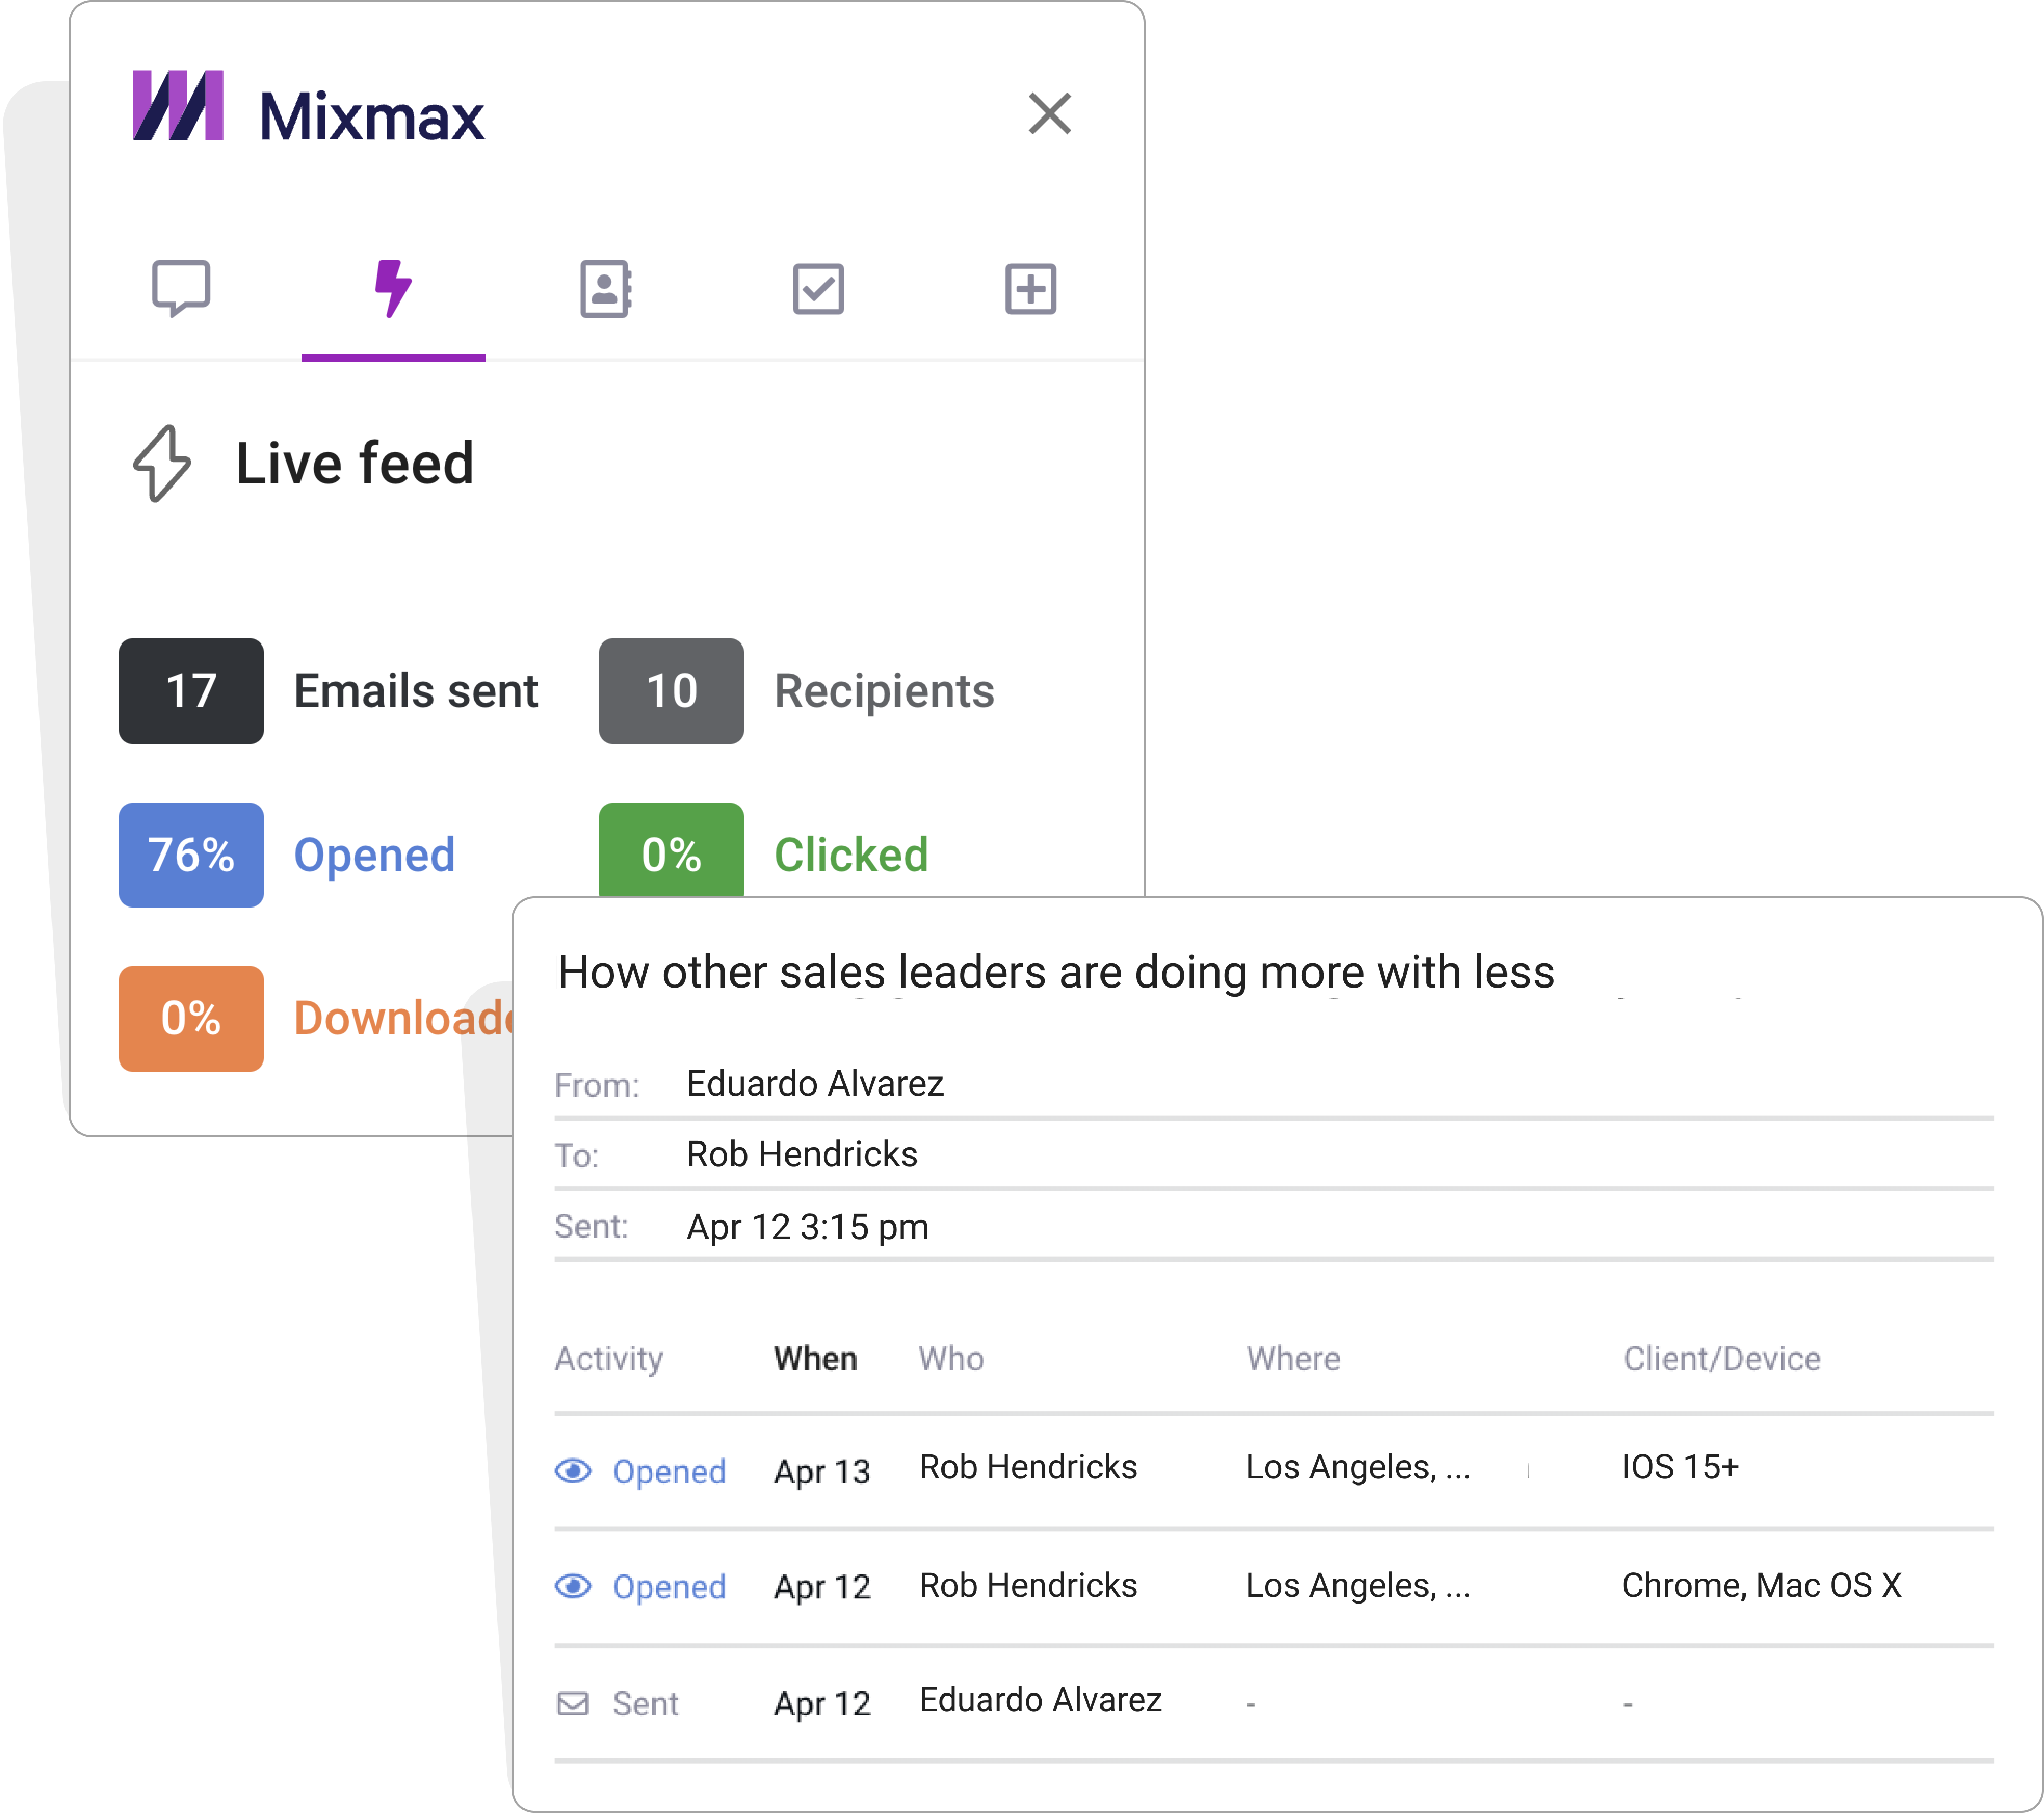Viewport: 2044px width, 1813px height.
Task: Toggle the eye icon on the Apr 12 Opened row
Action: tap(573, 1585)
